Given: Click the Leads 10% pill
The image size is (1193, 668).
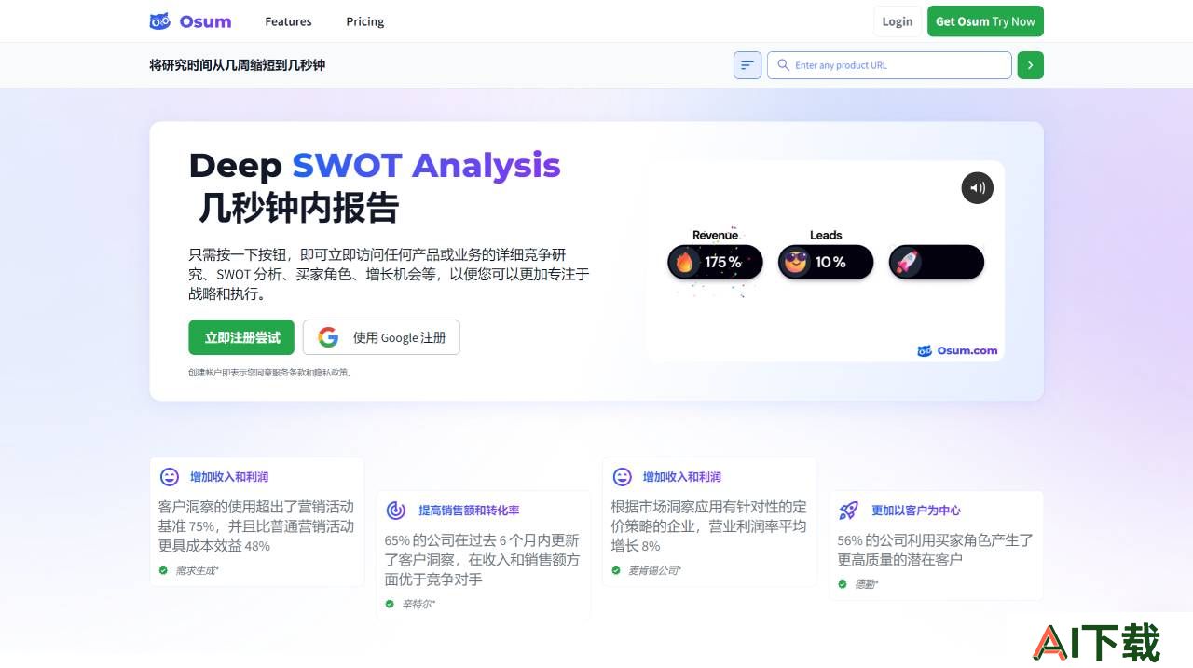Looking at the screenshot, I should tap(826, 263).
